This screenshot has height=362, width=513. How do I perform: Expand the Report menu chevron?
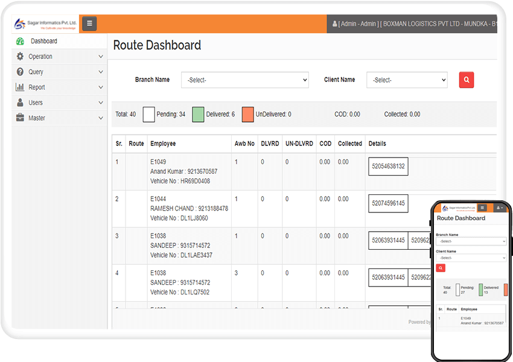point(101,87)
